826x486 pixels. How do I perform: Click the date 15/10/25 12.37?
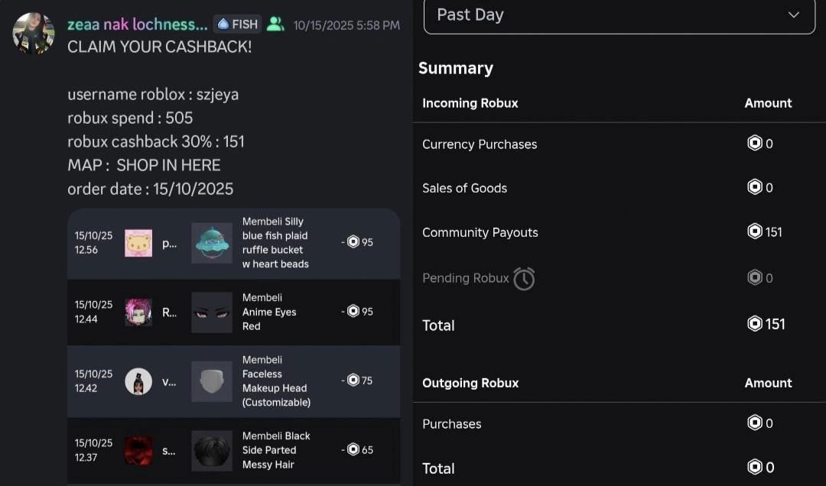pos(93,450)
